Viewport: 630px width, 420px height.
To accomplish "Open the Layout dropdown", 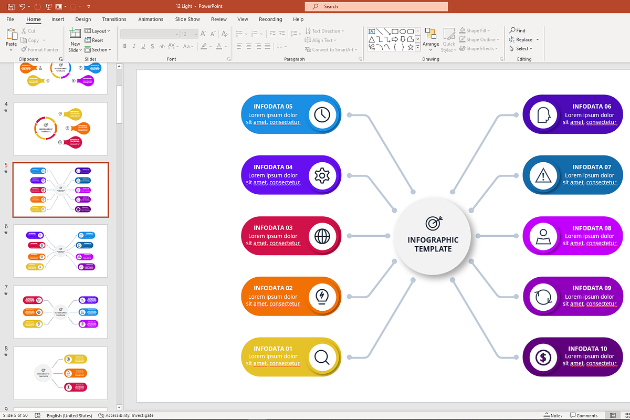I will click(x=97, y=31).
